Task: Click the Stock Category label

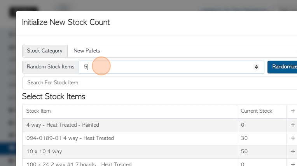Action: [x=45, y=51]
